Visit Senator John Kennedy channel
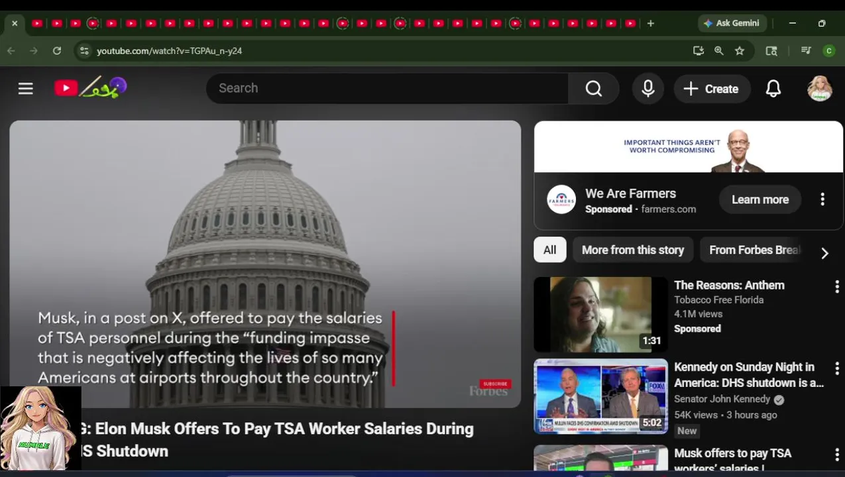This screenshot has width=845, height=477. coord(722,399)
